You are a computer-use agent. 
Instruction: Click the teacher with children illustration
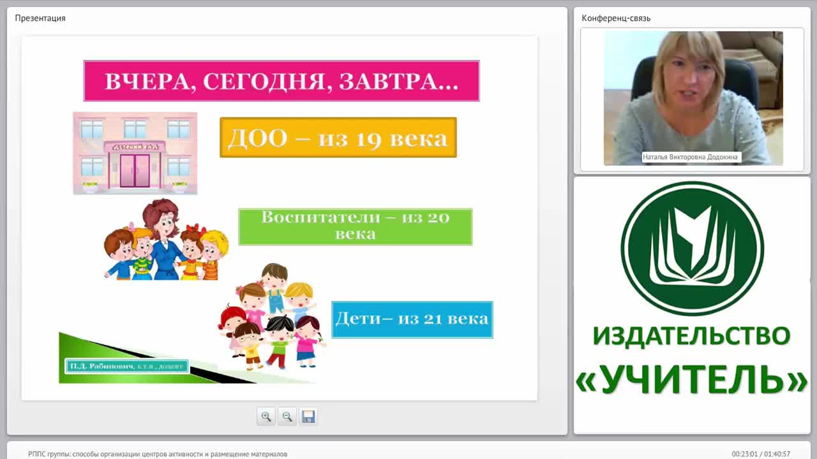click(166, 240)
